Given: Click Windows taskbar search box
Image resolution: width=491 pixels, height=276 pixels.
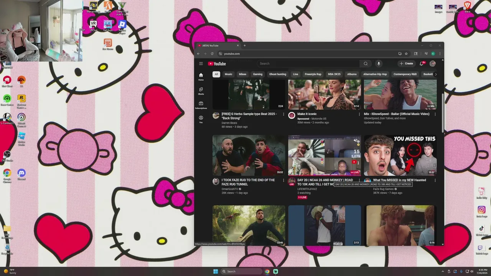Looking at the screenshot, I should (x=242, y=271).
